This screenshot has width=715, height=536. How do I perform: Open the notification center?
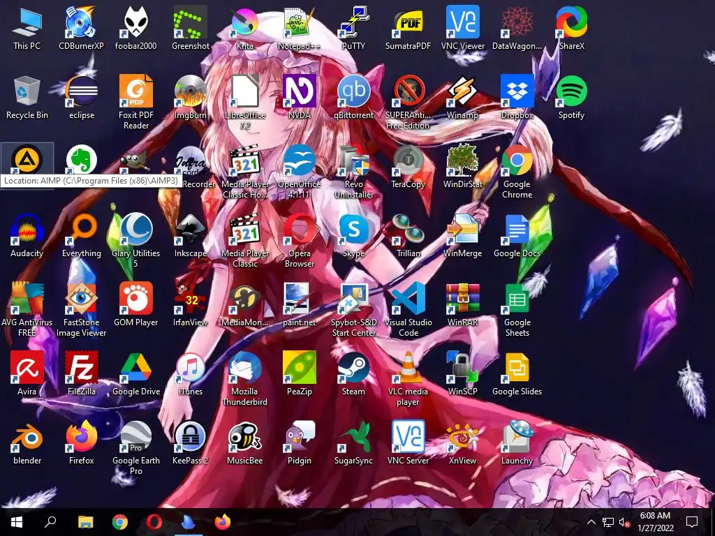692,522
